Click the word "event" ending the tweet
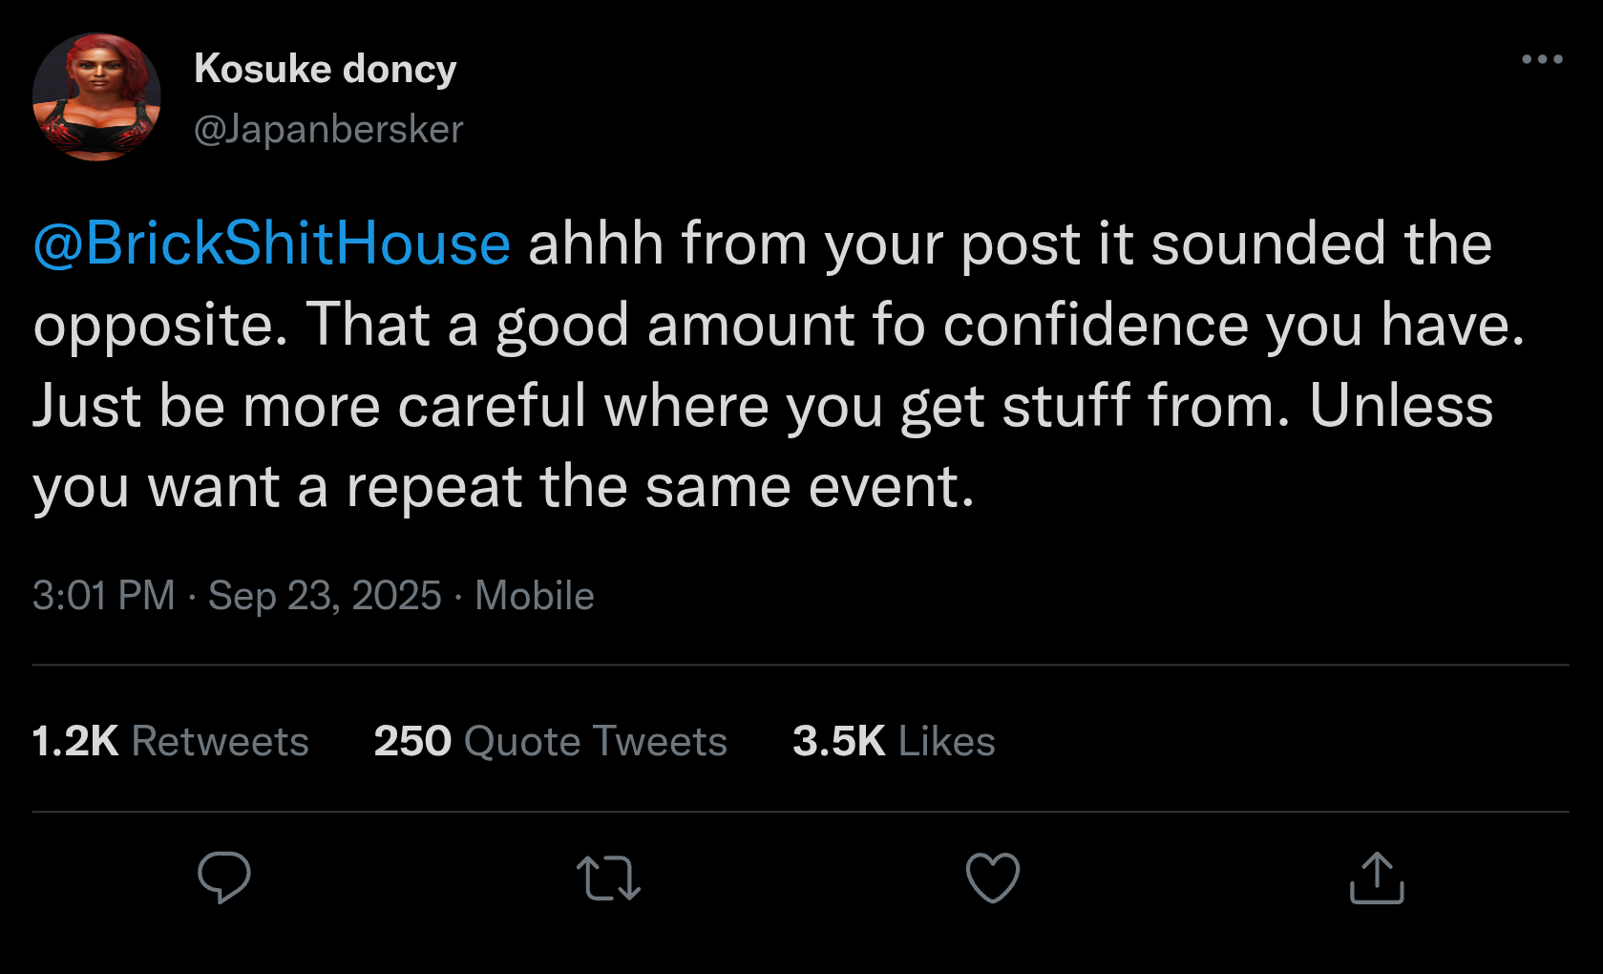 point(890,487)
